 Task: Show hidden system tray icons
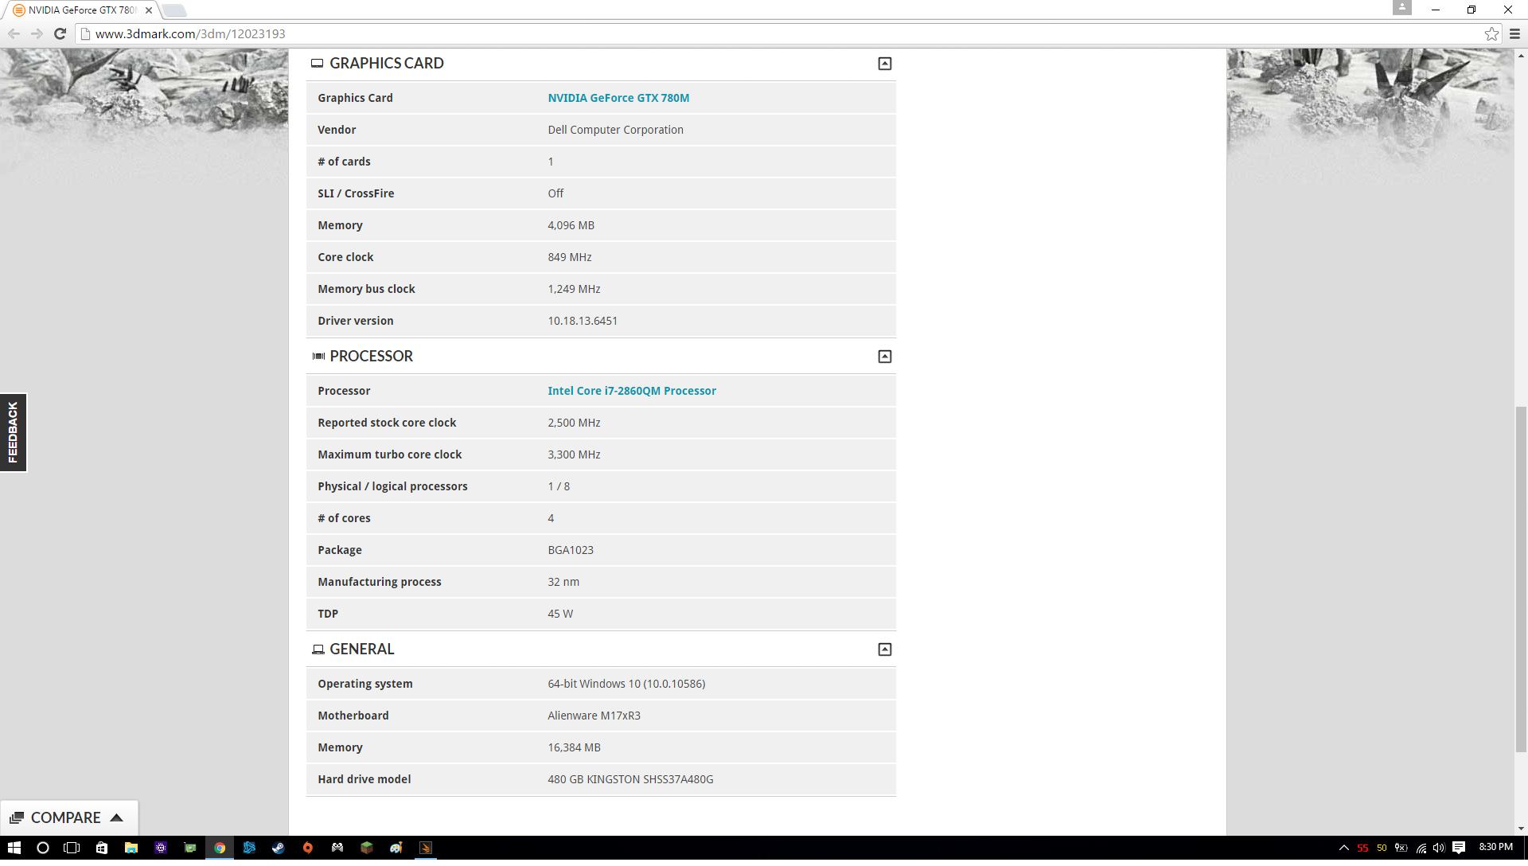(1344, 848)
